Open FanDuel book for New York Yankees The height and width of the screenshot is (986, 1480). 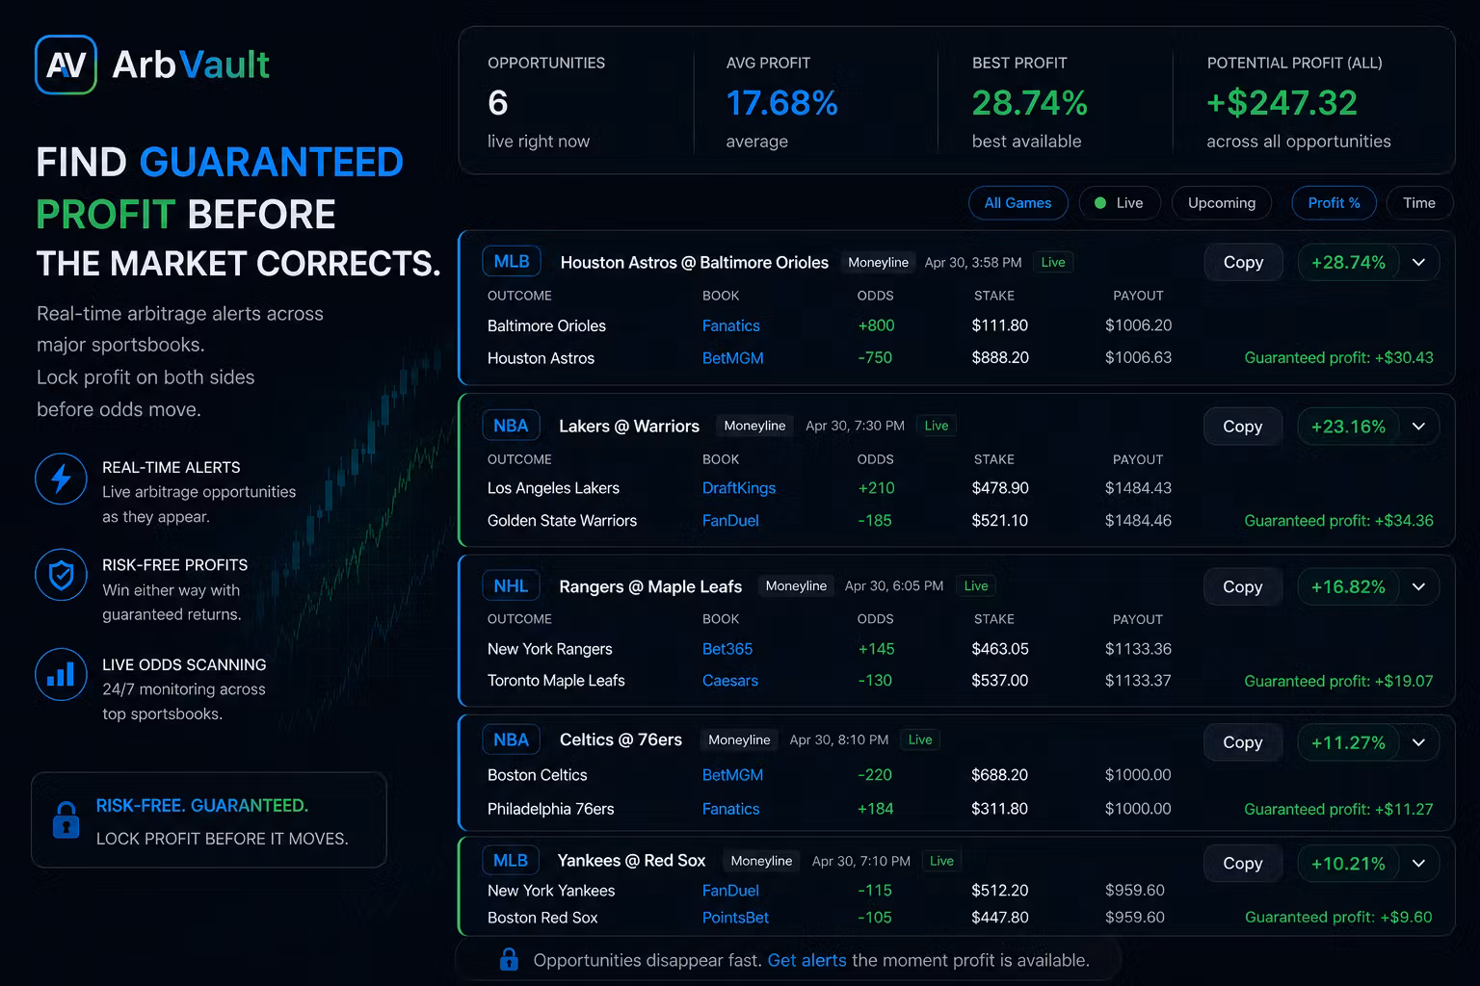click(x=730, y=891)
